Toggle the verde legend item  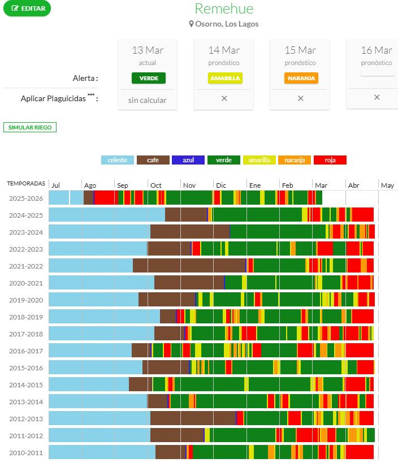point(224,160)
